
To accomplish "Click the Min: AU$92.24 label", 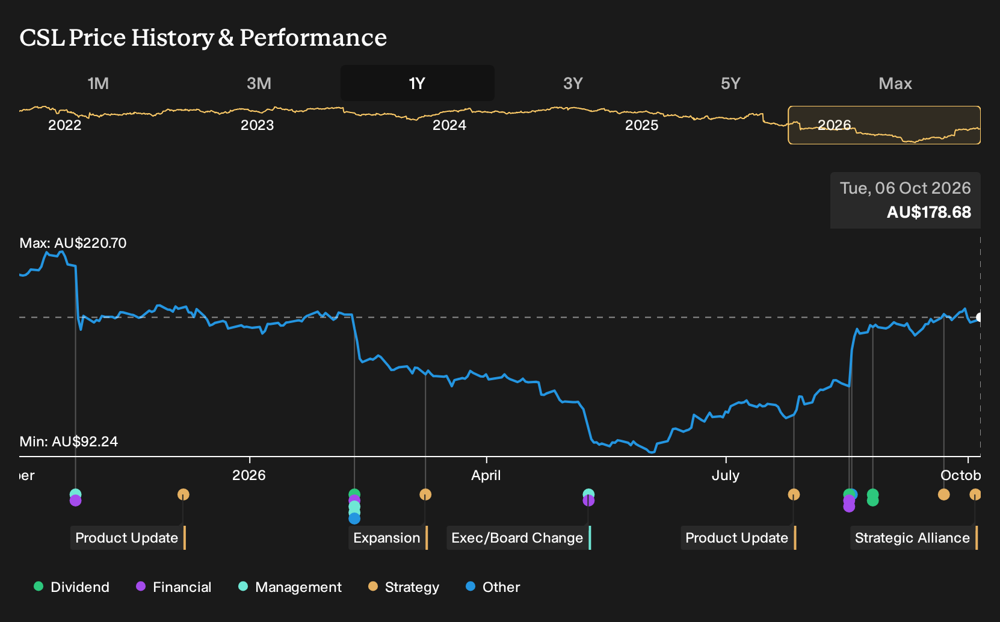I will [x=69, y=442].
